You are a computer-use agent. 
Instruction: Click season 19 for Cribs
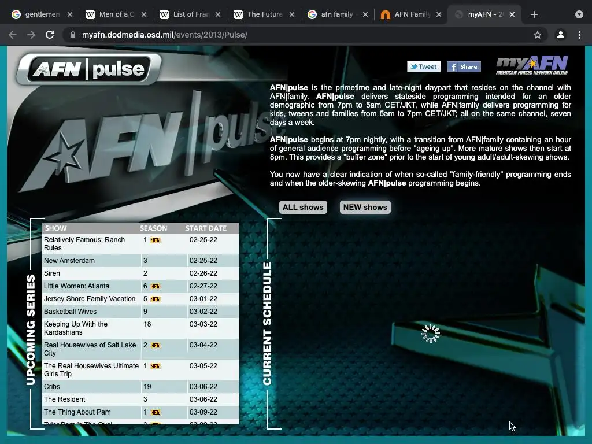(147, 387)
